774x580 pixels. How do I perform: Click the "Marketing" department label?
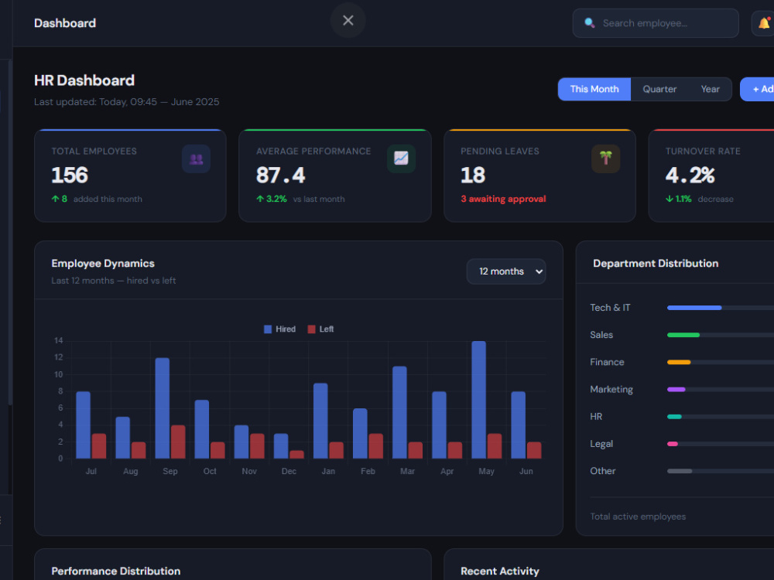coord(611,390)
